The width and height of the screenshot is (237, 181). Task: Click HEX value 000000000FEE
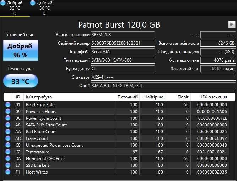[x=212, y=118]
